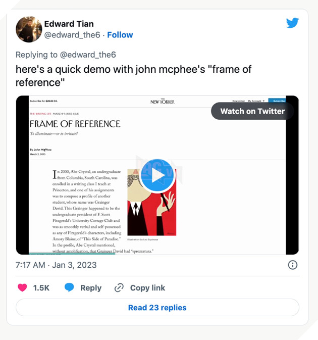
Task: Open the tweet info circle icon
Action: coord(292,265)
